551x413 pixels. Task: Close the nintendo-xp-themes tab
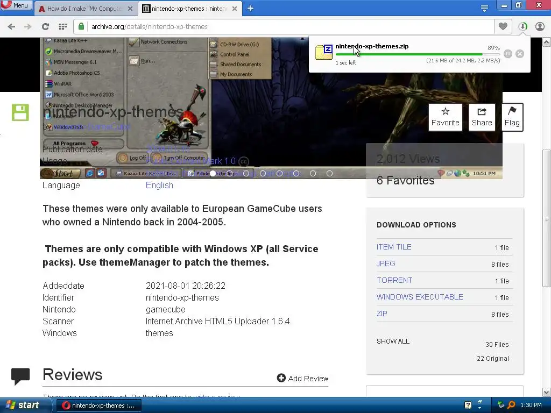tap(235, 9)
